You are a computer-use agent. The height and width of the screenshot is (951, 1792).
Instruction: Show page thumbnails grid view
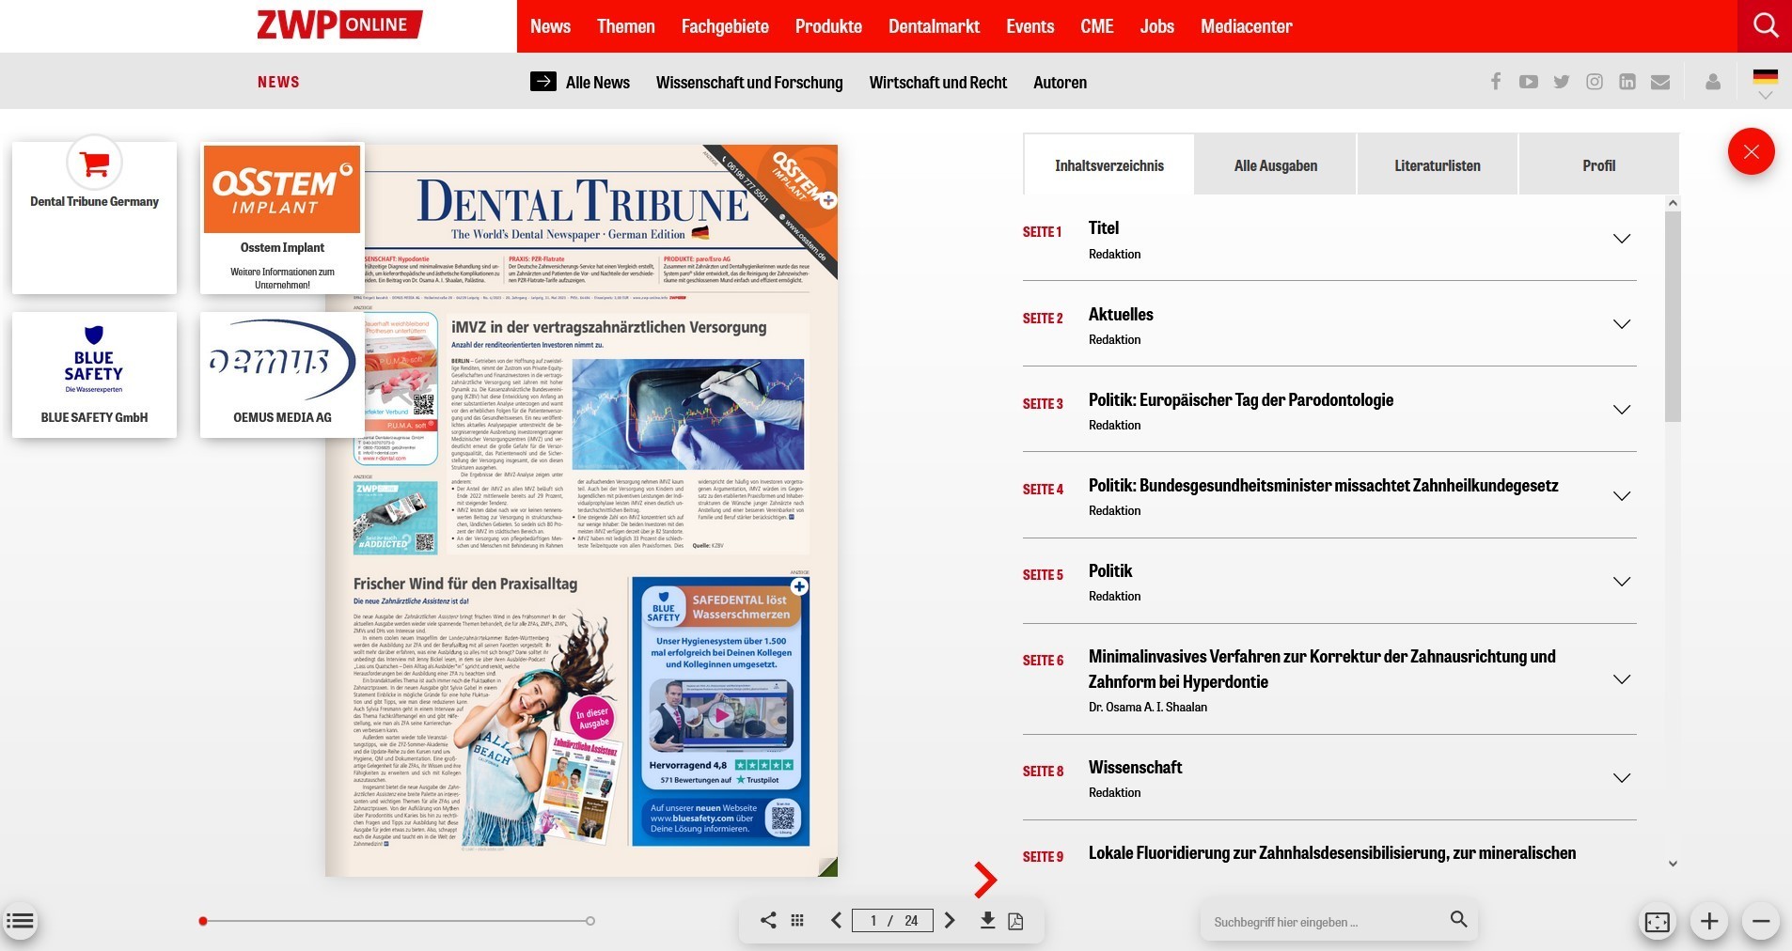coord(797,921)
